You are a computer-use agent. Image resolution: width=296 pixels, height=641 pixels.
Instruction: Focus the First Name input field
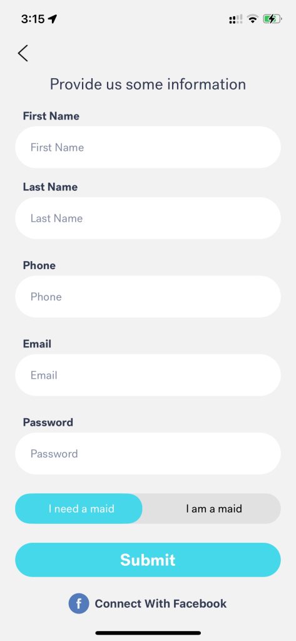148,147
